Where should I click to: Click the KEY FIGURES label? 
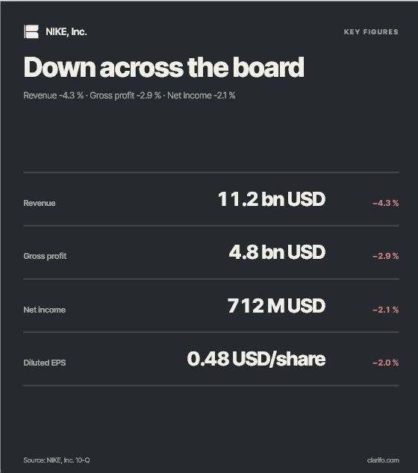(x=371, y=32)
